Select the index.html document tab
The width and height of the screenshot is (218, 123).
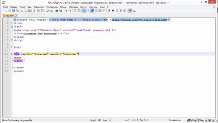(x=10, y=16)
